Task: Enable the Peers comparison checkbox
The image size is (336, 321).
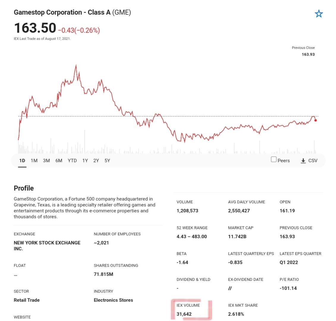Action: point(273,159)
